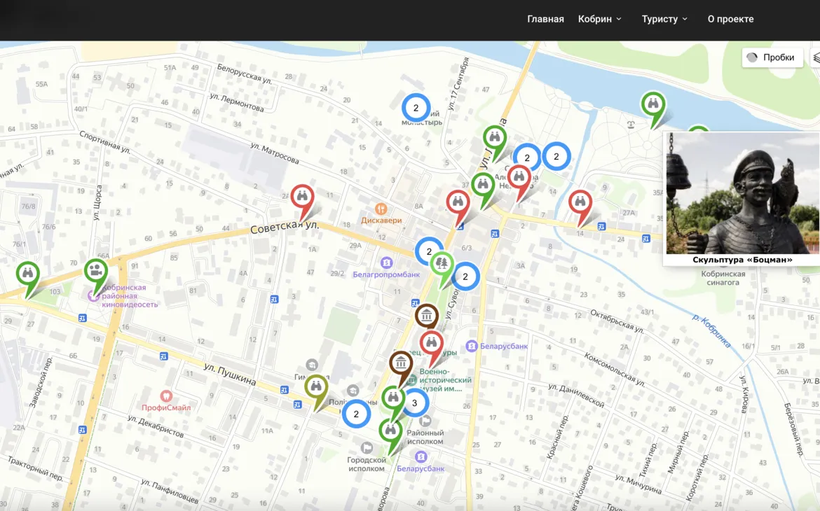Open the map layers selector

click(x=815, y=57)
